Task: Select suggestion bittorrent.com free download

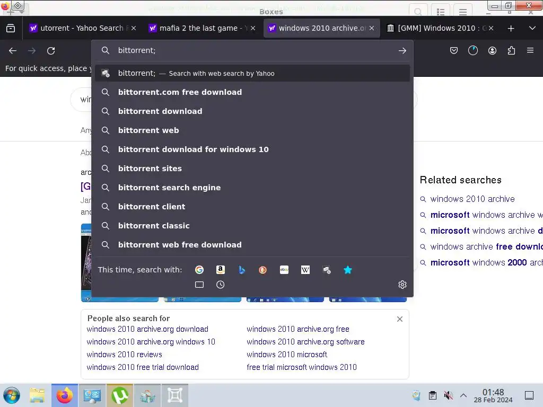Action: pyautogui.click(x=252, y=92)
